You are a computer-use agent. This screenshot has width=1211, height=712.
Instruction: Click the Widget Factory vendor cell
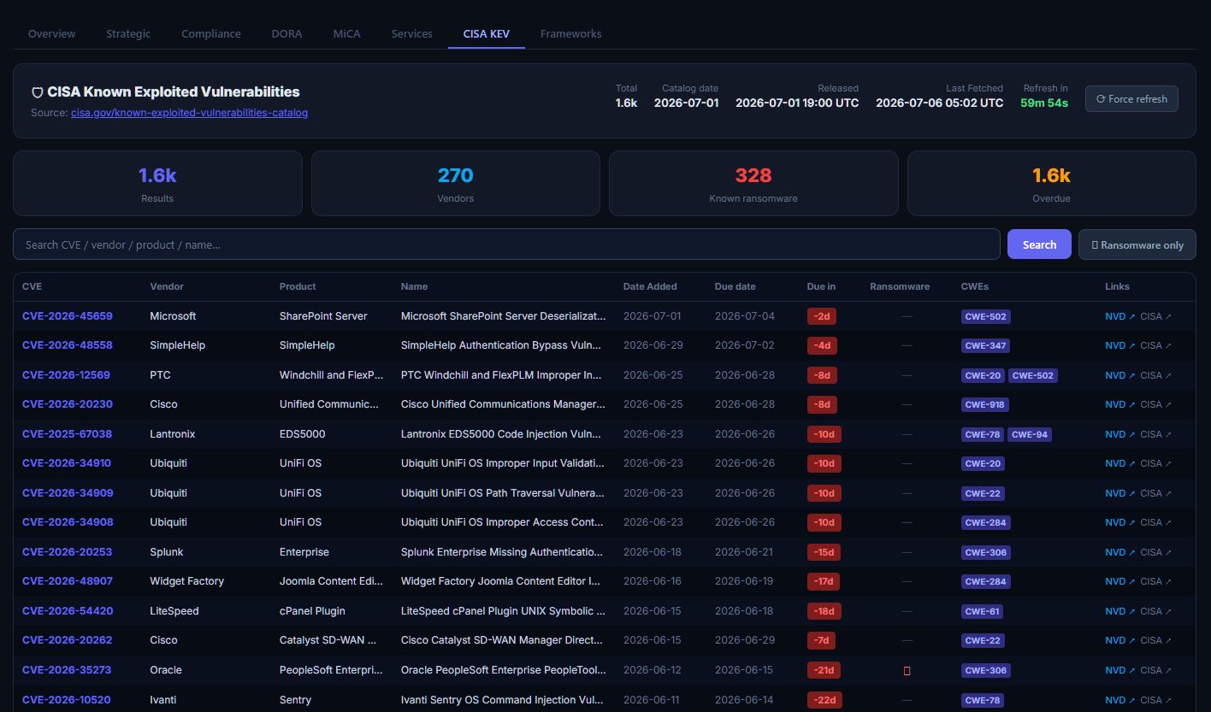[x=186, y=581]
